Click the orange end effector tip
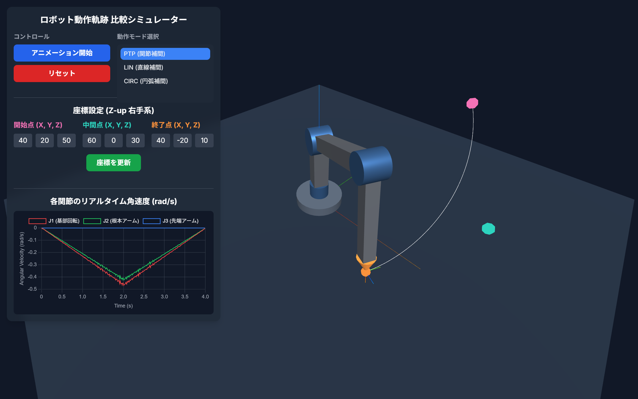The height and width of the screenshot is (399, 638). pos(366,272)
